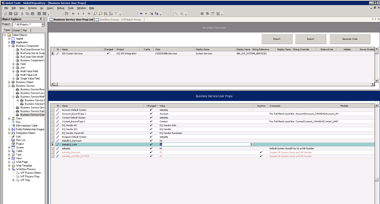Viewport: 380px width, 204px height.
Task: Sort records ascending with the A-Z icon
Action: click(106, 14)
